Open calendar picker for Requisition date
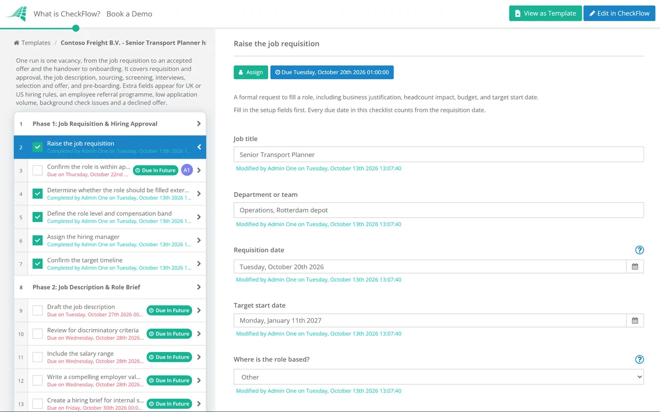The width and height of the screenshot is (660, 412). [x=635, y=267]
